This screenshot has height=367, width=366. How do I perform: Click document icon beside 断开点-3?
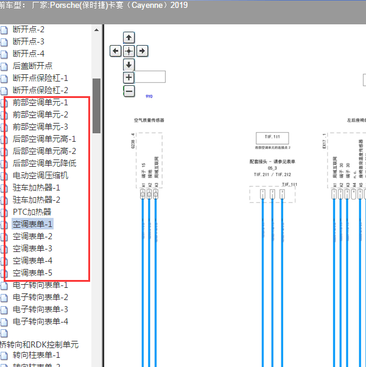[4, 42]
